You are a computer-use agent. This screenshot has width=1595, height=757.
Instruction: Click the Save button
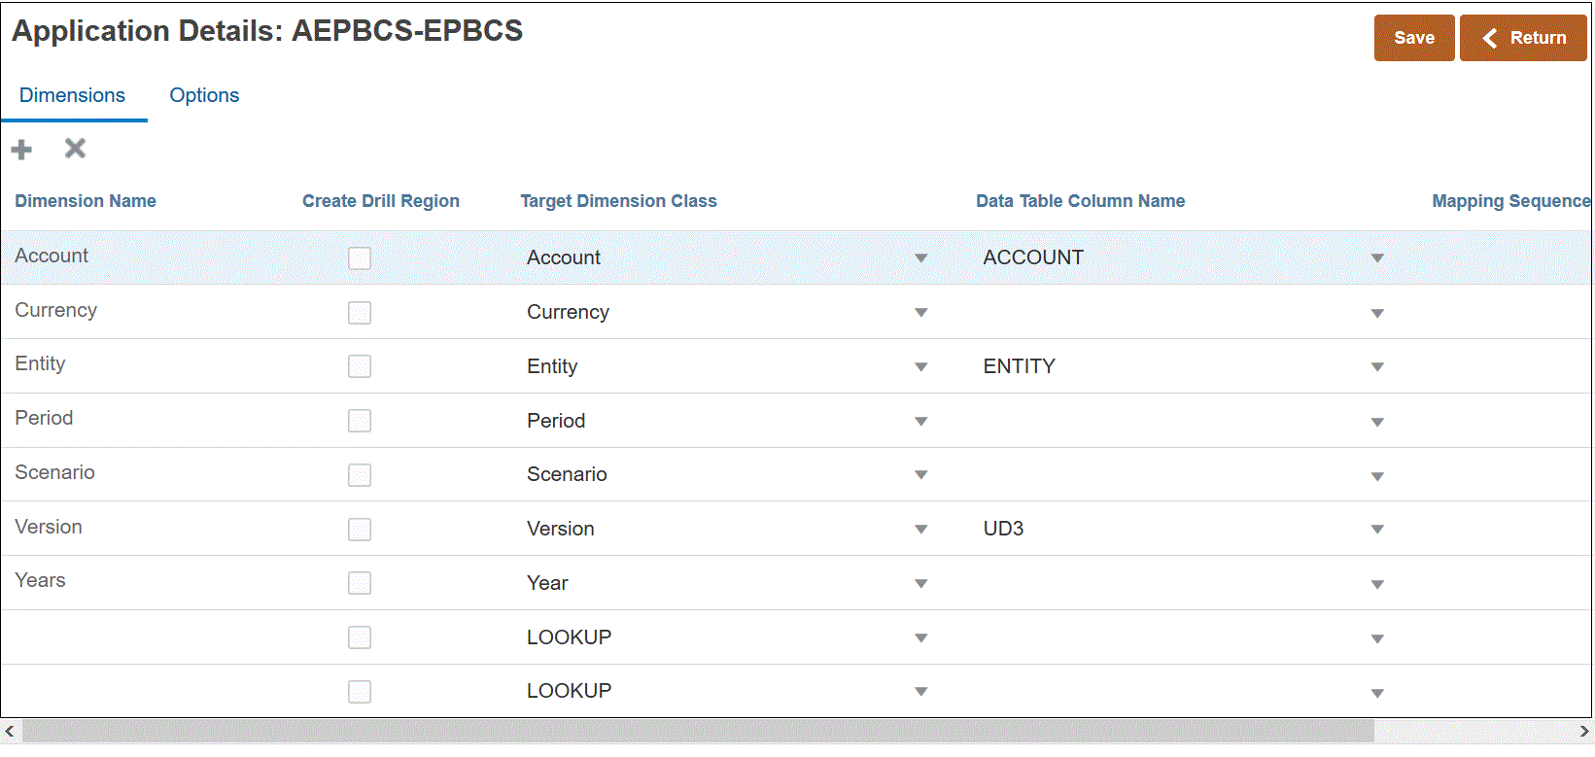pyautogui.click(x=1413, y=38)
